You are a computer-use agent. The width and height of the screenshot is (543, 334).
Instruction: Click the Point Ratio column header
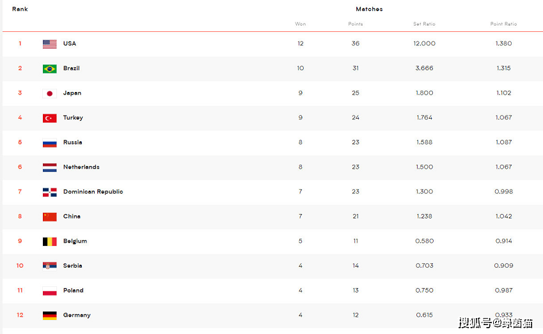coord(503,24)
